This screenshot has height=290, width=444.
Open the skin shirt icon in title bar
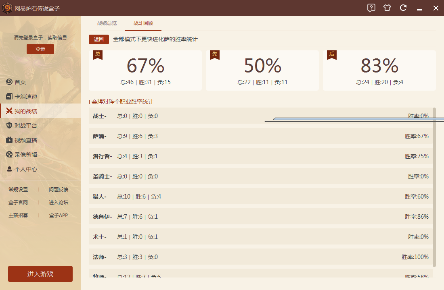[387, 8]
